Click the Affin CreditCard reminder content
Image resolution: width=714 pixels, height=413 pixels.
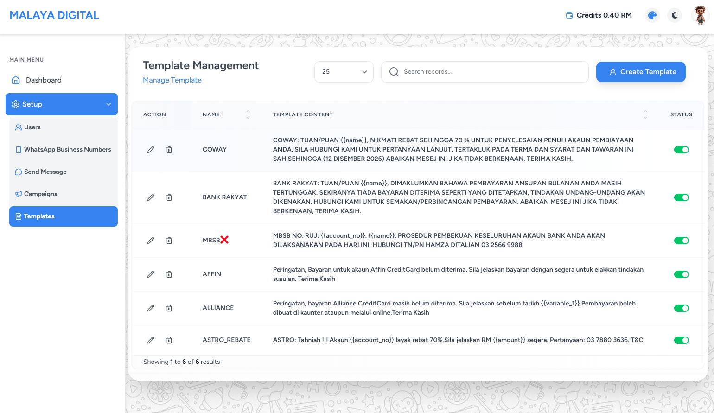click(458, 274)
